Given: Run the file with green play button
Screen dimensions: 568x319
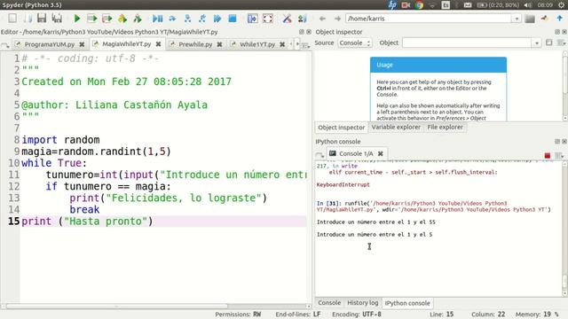Looking at the screenshot, I should tap(77, 18).
